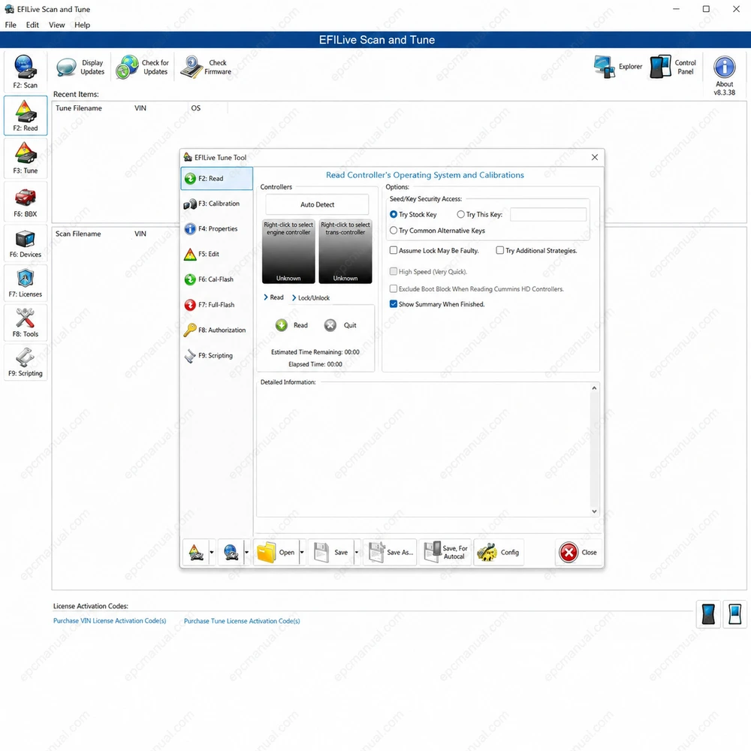The height and width of the screenshot is (751, 751).
Task: Open the Help menu
Action: pos(82,25)
